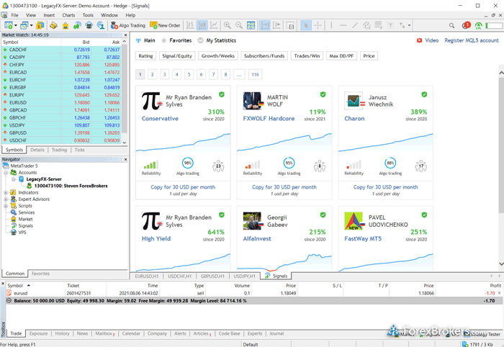This screenshot has width=504, height=347.
Task: Collapse the LegacyFX-Server tree node
Action: tap(14, 179)
